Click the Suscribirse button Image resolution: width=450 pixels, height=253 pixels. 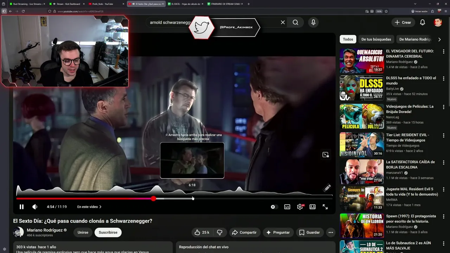click(108, 232)
